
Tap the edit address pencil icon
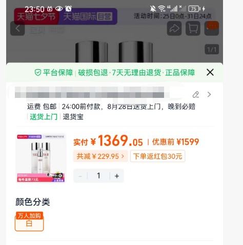(x=196, y=94)
